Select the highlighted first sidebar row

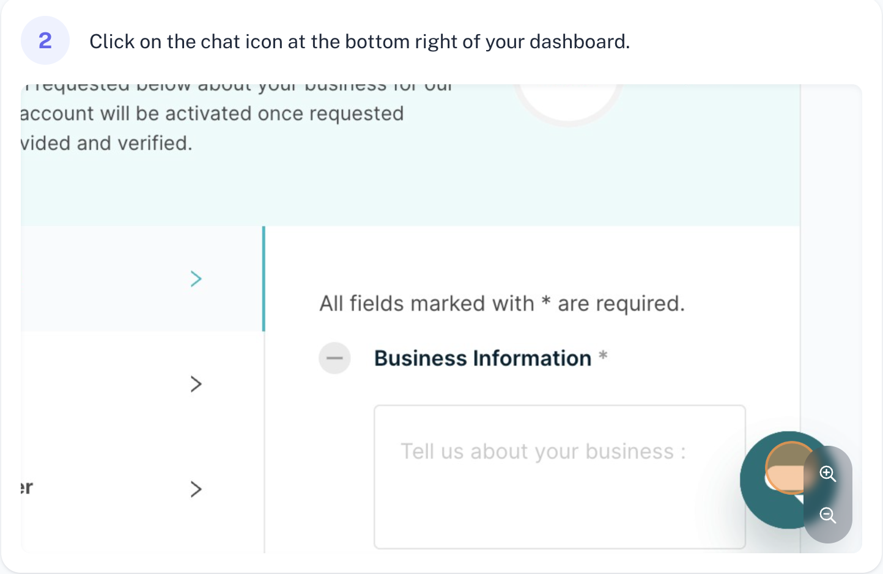tap(122, 279)
